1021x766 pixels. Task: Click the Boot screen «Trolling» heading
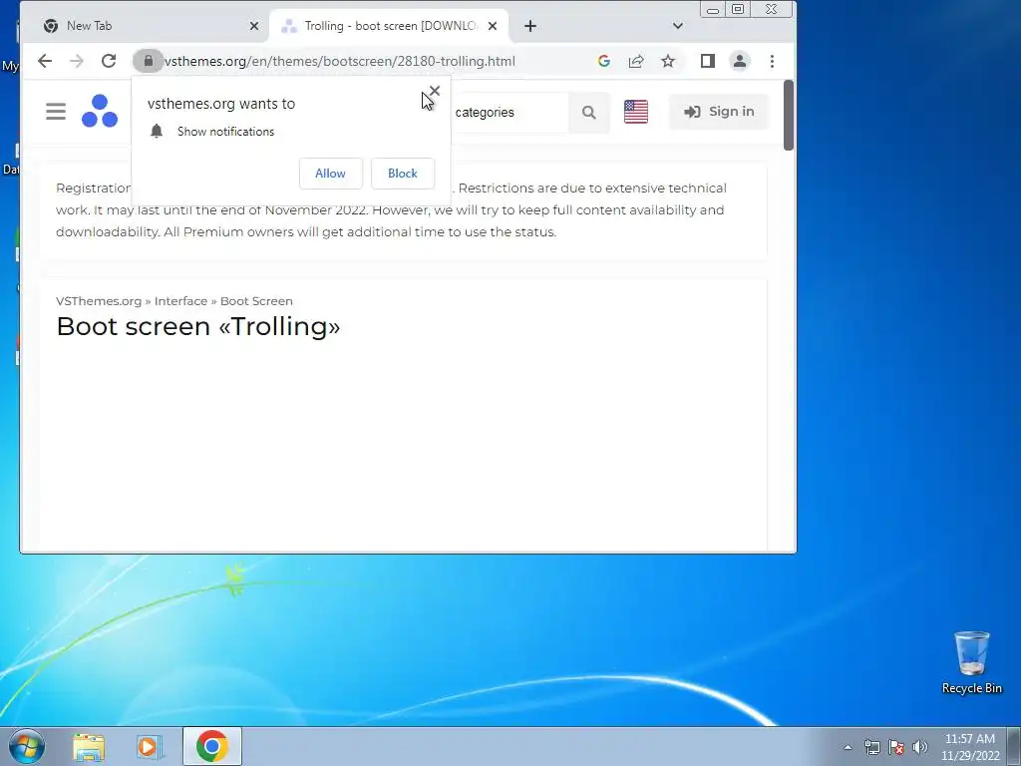(x=198, y=326)
